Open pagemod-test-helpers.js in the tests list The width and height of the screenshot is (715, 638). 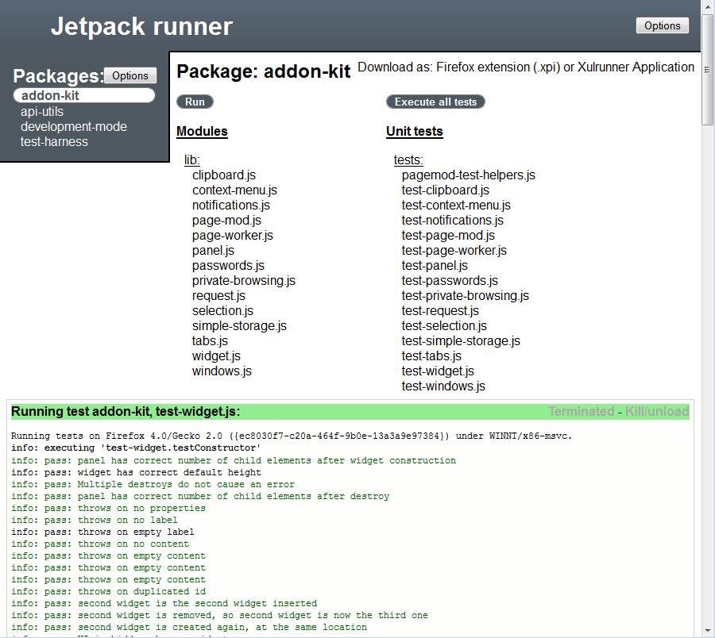point(468,175)
